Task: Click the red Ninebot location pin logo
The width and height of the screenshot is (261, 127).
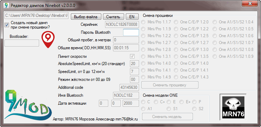Action: [48, 40]
